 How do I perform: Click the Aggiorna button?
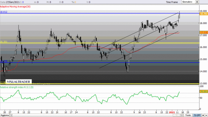[5, 115]
